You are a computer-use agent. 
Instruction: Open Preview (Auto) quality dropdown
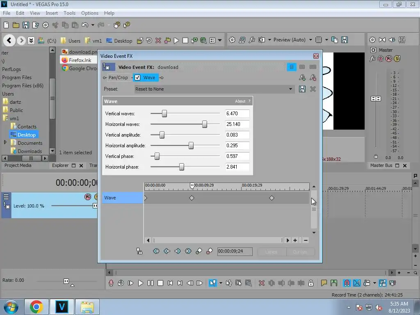310,40
